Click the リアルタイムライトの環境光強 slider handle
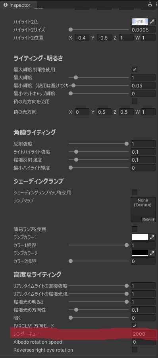 click(x=127, y=294)
